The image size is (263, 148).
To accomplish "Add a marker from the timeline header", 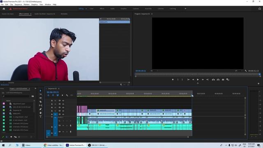I will (62, 95).
